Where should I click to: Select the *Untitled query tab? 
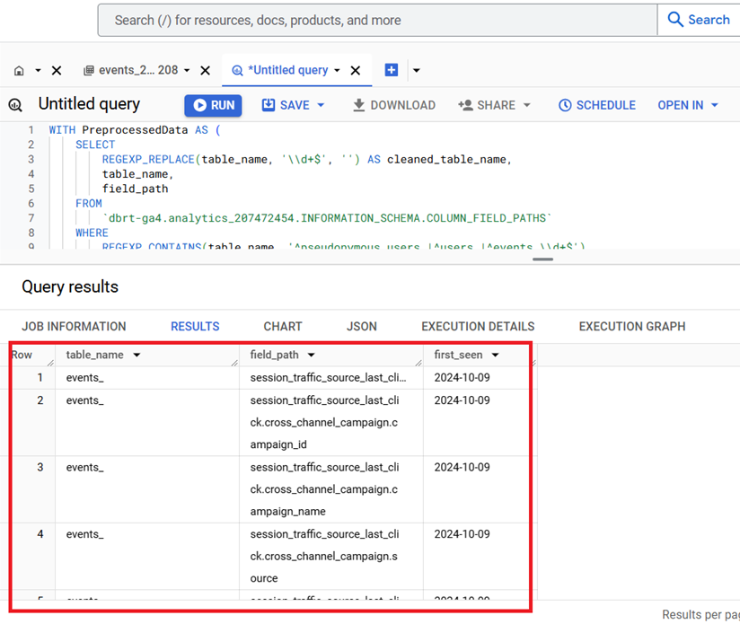pyautogui.click(x=280, y=70)
